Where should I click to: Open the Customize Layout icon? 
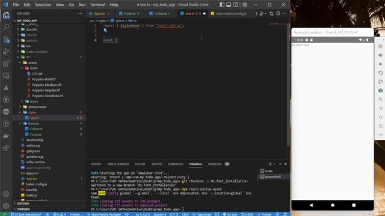(245, 5)
